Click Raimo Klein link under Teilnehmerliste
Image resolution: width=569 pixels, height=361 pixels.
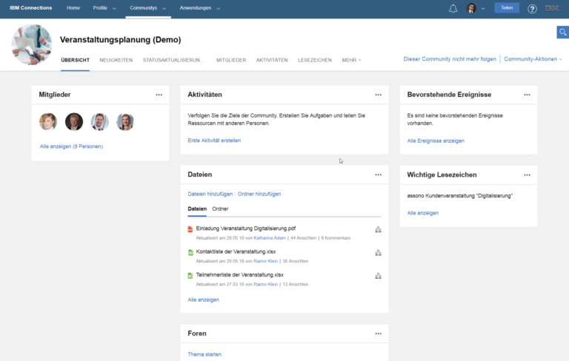pyautogui.click(x=266, y=285)
